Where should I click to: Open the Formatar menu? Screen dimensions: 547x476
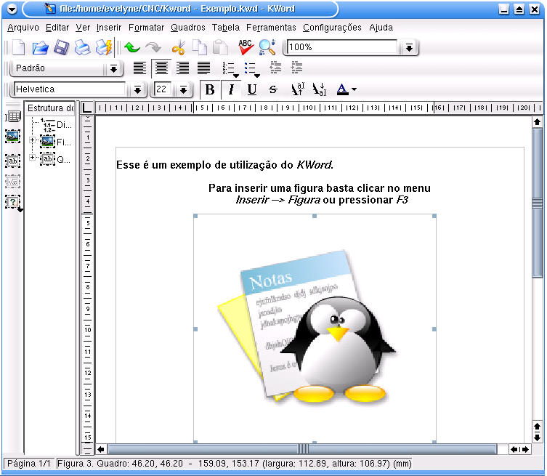[x=146, y=28]
